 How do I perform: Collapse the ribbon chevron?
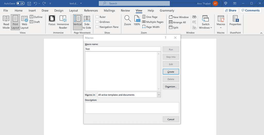(x=261, y=33)
